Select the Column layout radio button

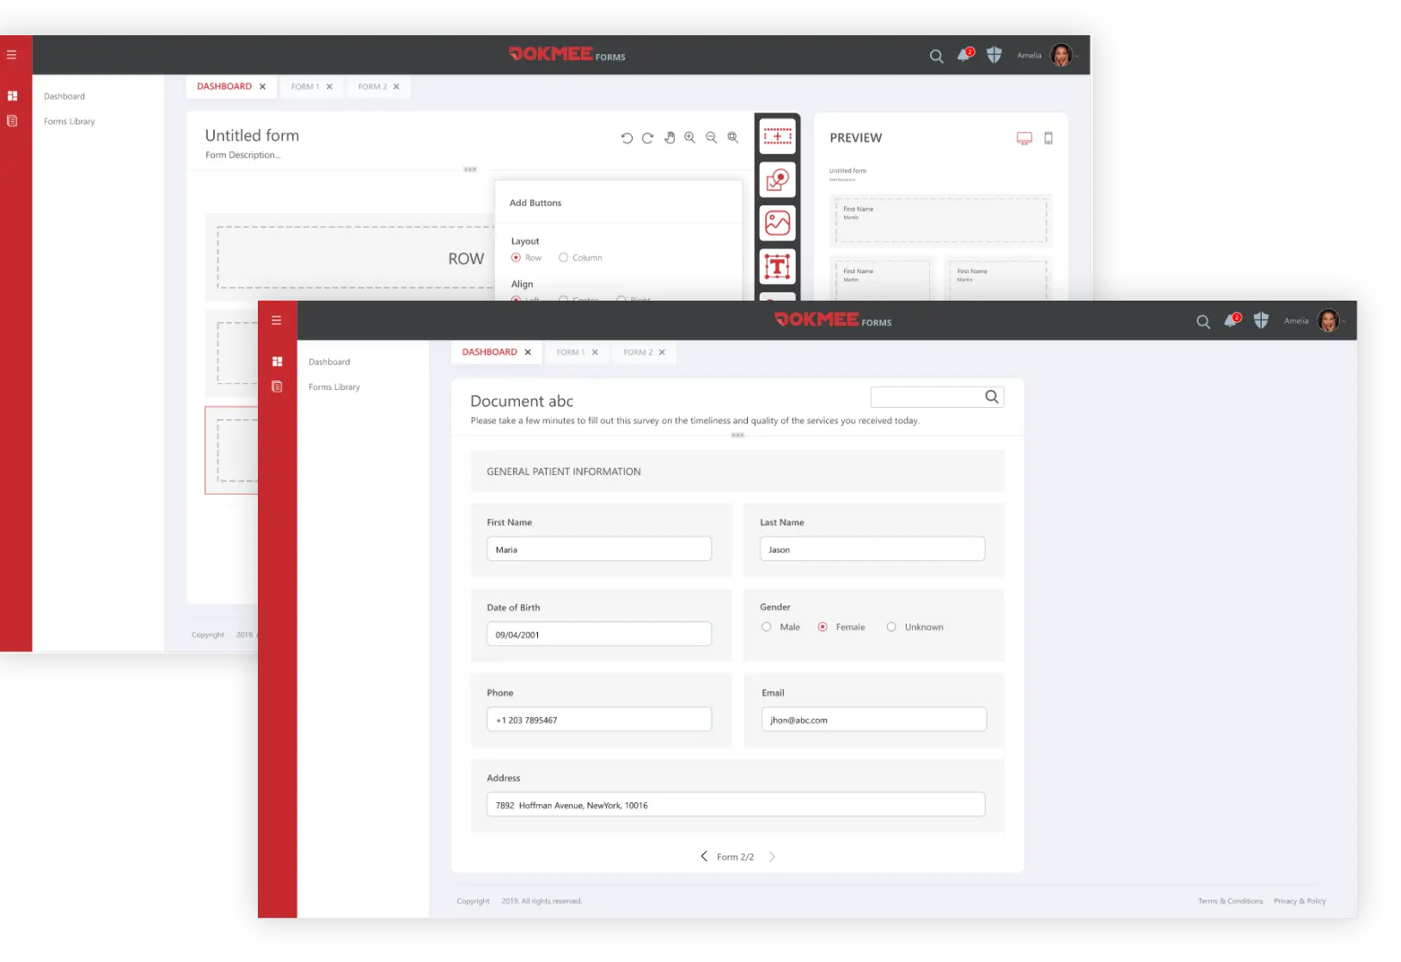click(x=563, y=258)
